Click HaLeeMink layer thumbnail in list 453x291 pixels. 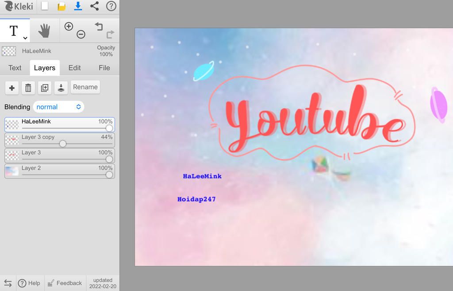pos(12,124)
